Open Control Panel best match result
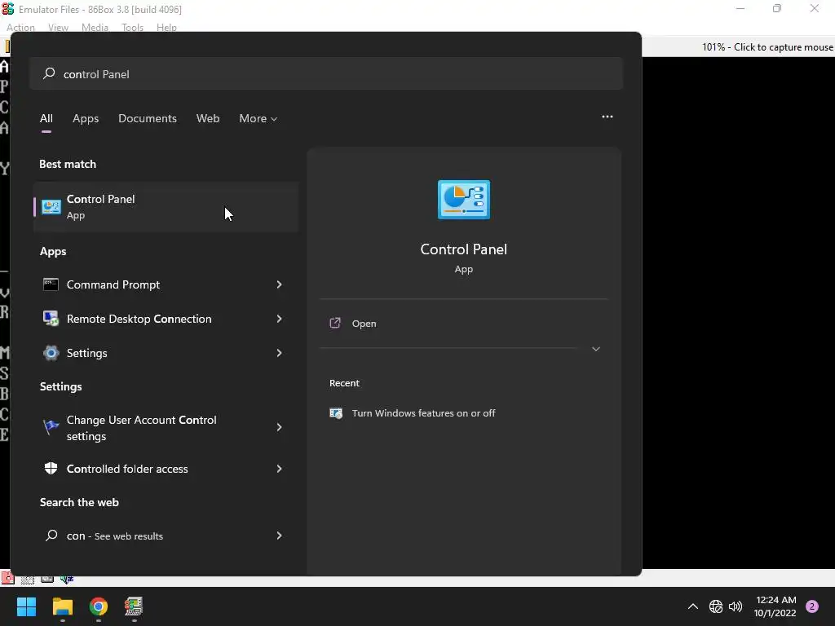Viewport: 835px width, 626px height. [x=166, y=206]
